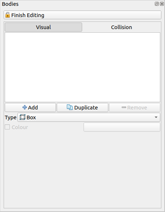This screenshot has width=165, height=212.
Task: Expand the Type dropdown arrow
Action: (x=156, y=117)
